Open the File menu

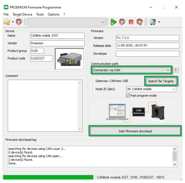(6, 15)
